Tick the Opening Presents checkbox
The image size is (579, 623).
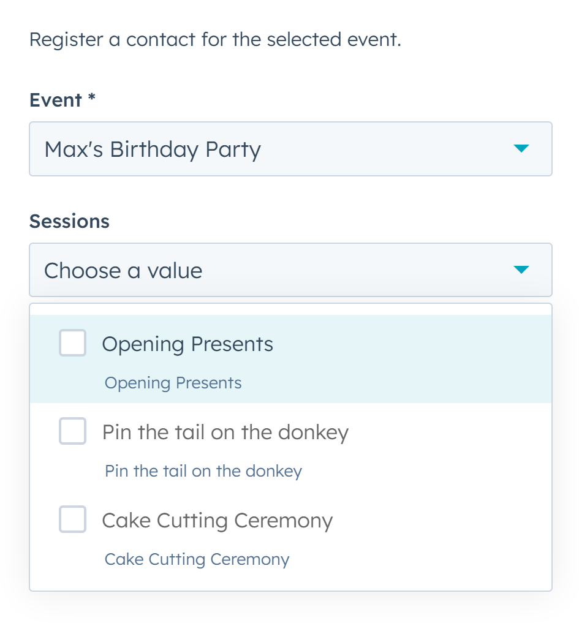72,343
